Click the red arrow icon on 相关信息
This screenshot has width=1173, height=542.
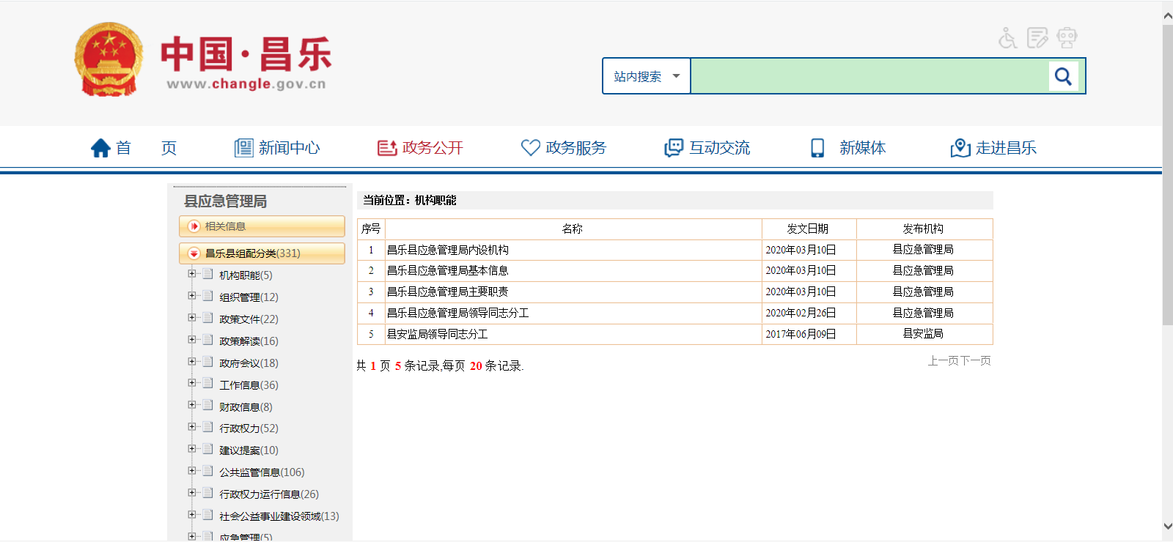[x=194, y=226]
